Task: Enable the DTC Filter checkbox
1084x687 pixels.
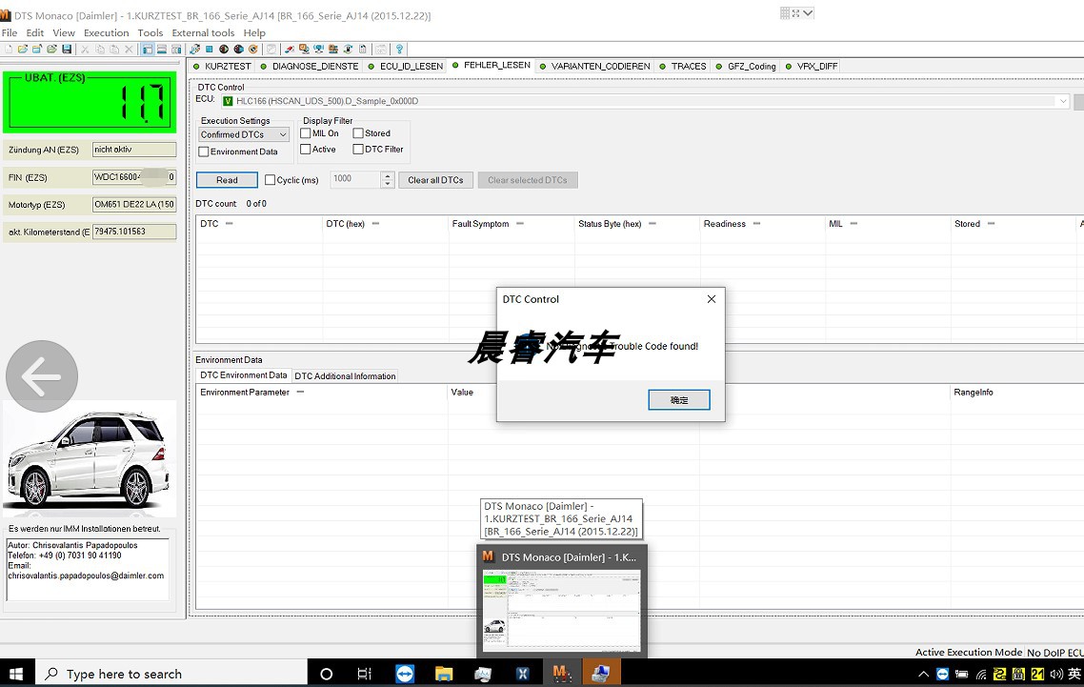Action: (358, 149)
